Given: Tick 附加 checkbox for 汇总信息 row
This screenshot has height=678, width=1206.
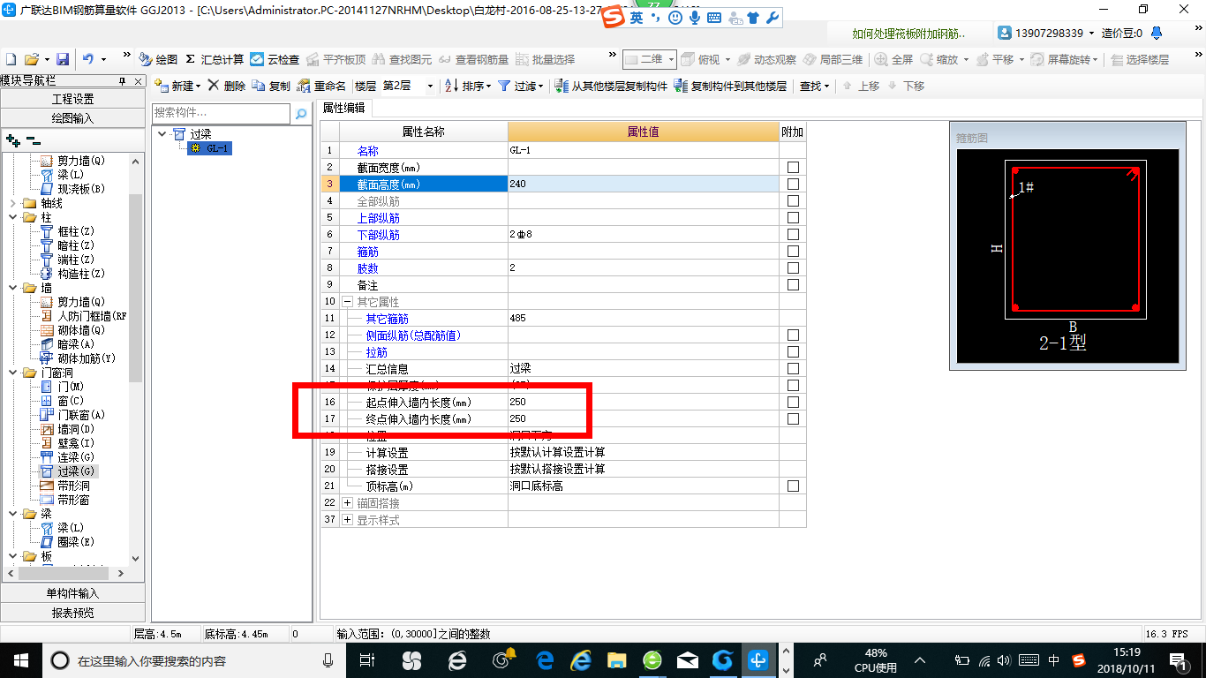Looking at the screenshot, I should (793, 368).
